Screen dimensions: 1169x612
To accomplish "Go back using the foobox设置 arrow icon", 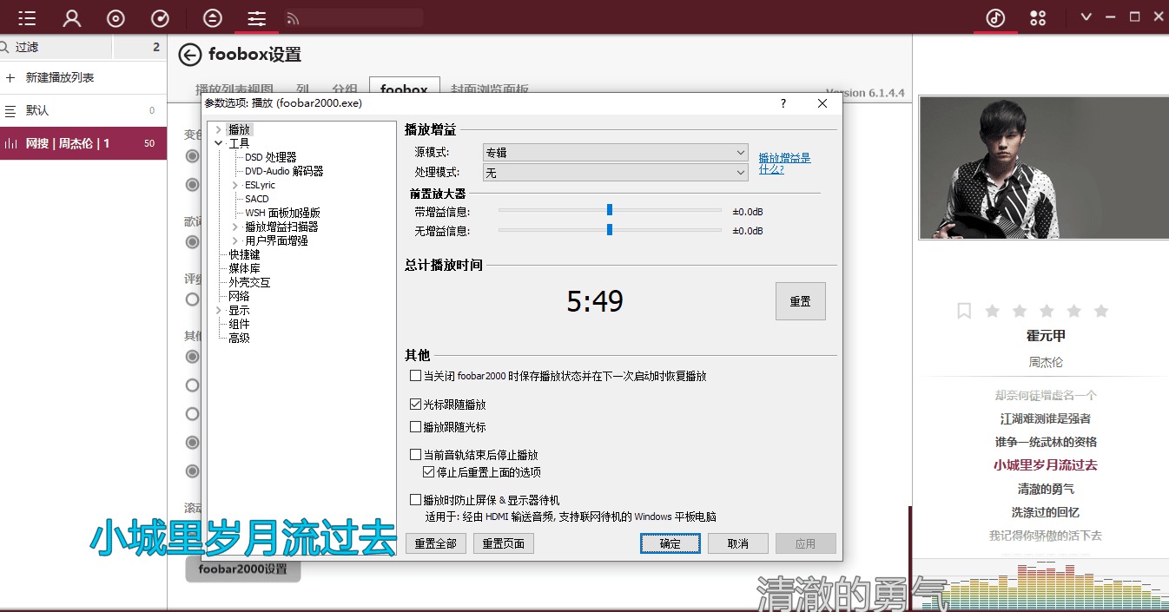I will 189,55.
